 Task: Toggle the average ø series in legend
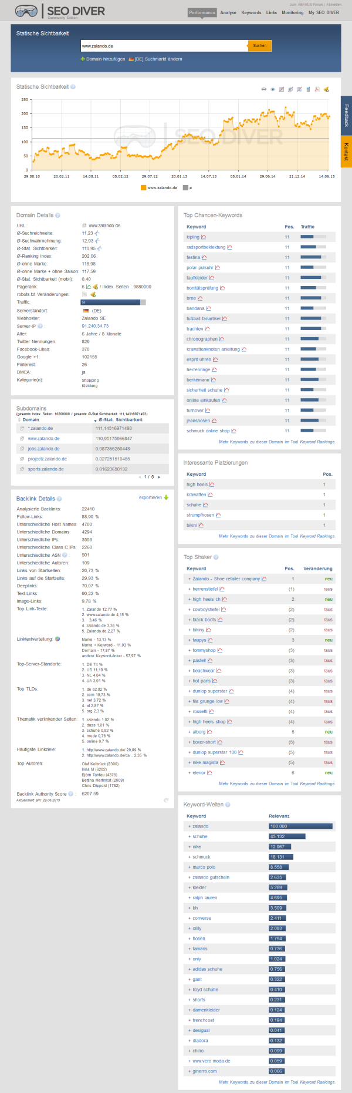(x=188, y=188)
